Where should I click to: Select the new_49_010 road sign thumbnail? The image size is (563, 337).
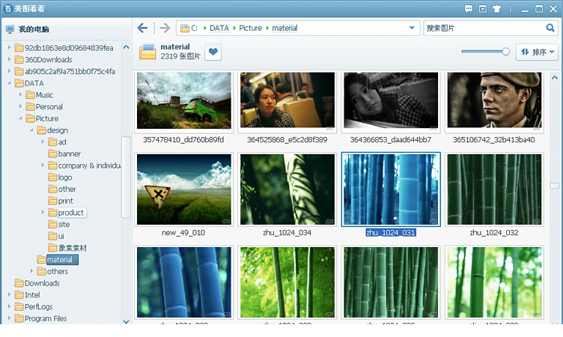[x=184, y=189]
